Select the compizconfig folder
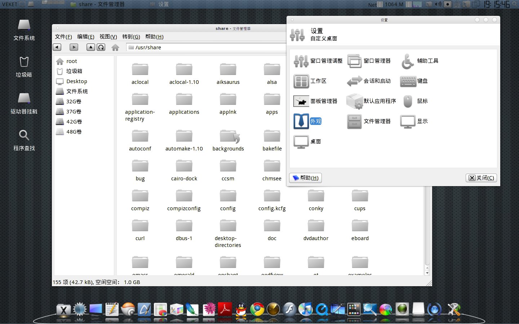Viewport: 519px width, 324px height. click(184, 200)
